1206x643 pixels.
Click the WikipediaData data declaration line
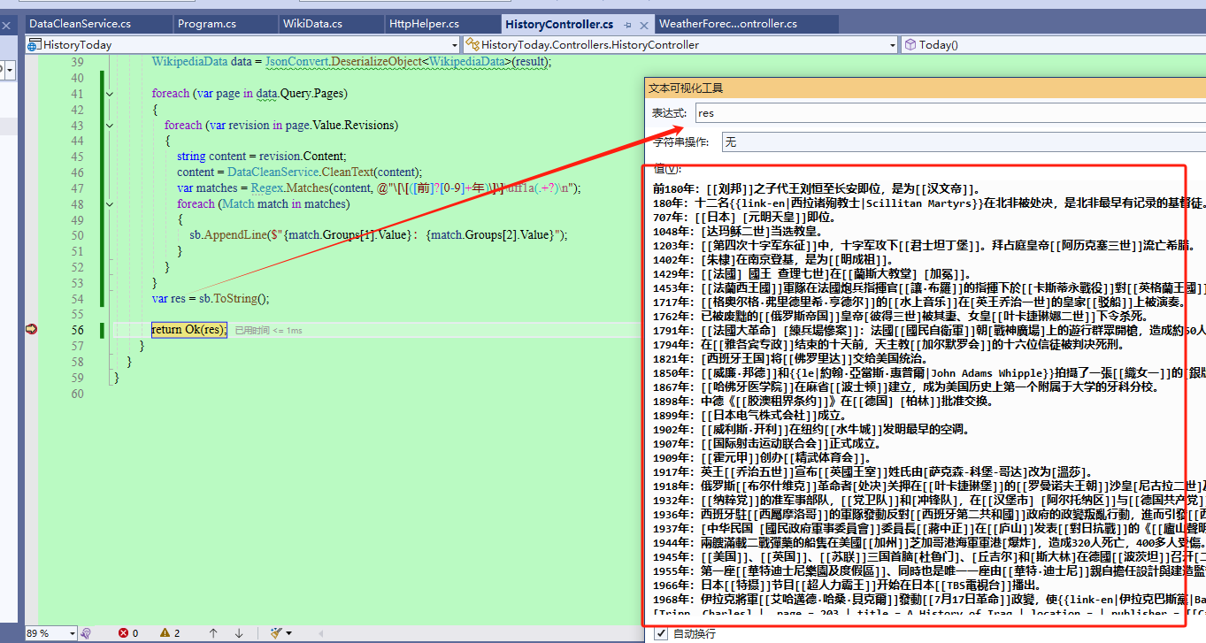pyautogui.click(x=351, y=62)
